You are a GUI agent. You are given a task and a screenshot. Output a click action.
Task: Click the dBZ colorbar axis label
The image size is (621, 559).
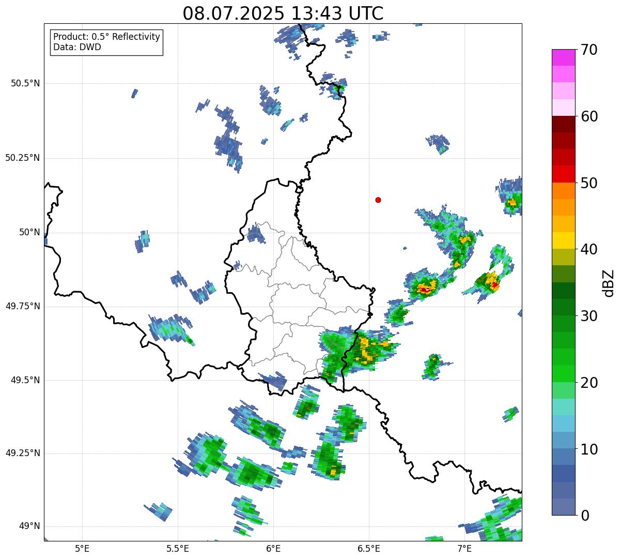coord(609,282)
